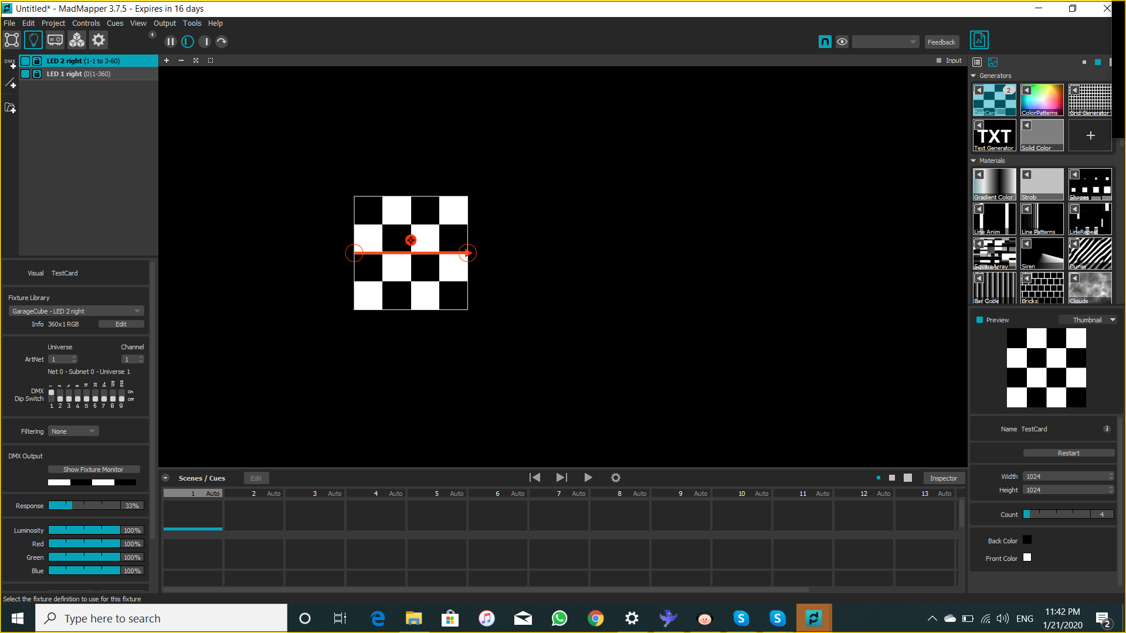Zoom in the canvas view
This screenshot has height=633, width=1126.
coord(167,60)
